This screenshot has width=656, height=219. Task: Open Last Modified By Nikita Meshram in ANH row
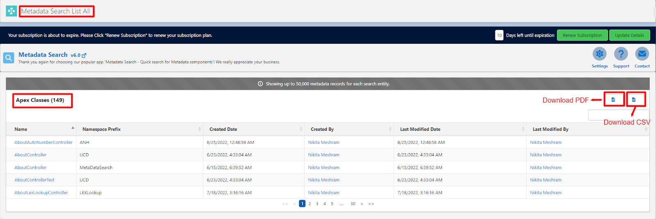click(546, 142)
